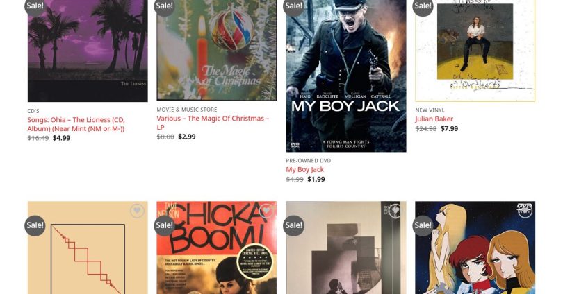Click Sale badge on anime DVD cover

click(x=423, y=225)
